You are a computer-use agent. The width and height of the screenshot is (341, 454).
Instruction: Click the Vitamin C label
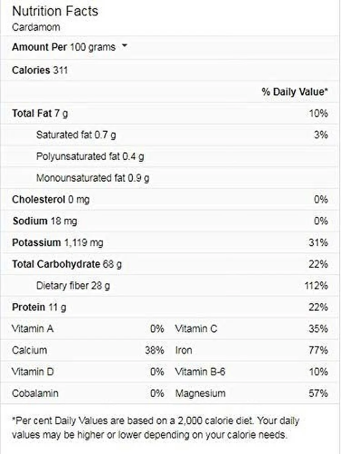pos(196,329)
